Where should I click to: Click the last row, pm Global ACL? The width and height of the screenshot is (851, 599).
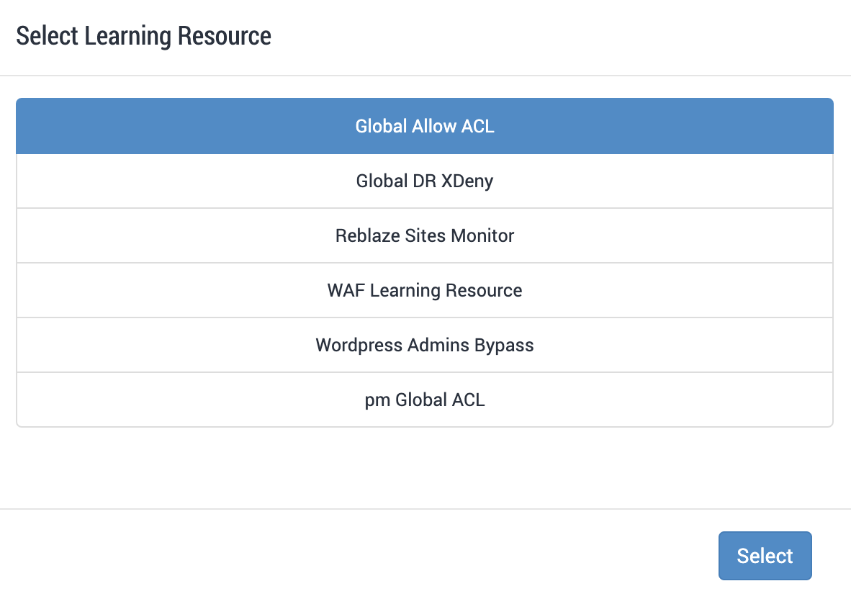[425, 400]
